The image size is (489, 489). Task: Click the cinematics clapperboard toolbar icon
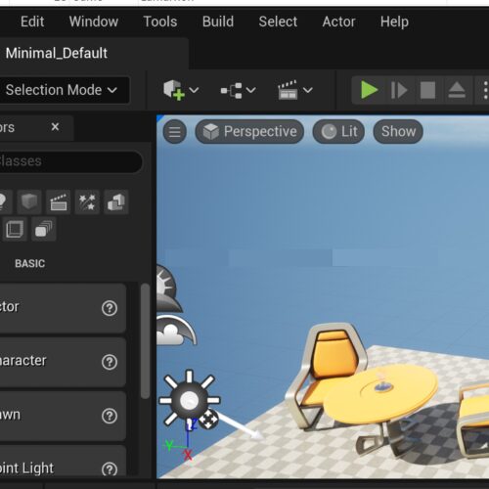click(288, 90)
